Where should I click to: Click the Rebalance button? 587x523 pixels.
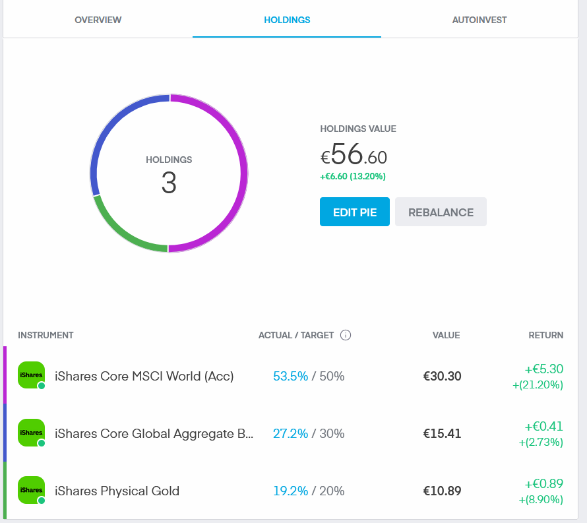[441, 212]
